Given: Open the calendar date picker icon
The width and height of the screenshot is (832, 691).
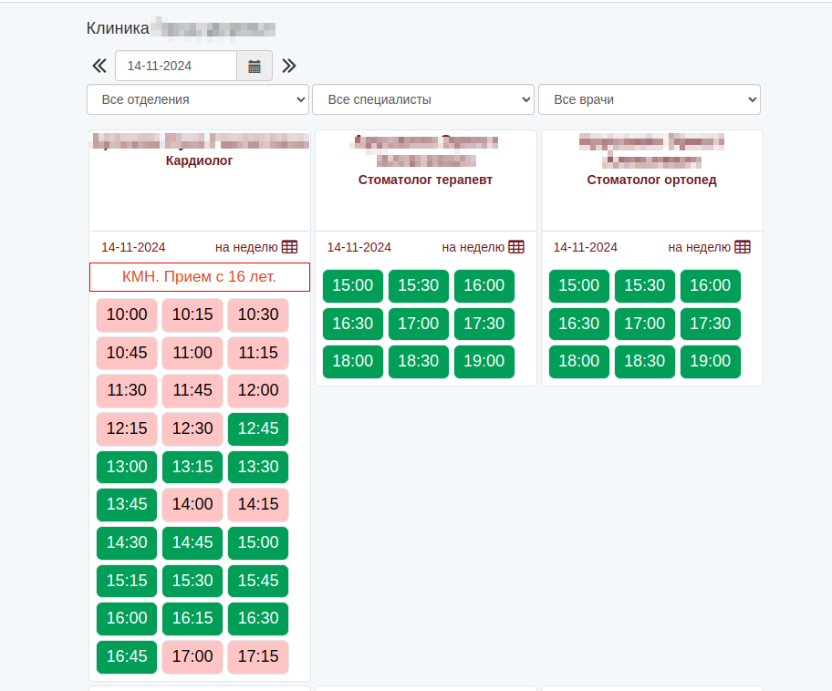Looking at the screenshot, I should pyautogui.click(x=255, y=66).
